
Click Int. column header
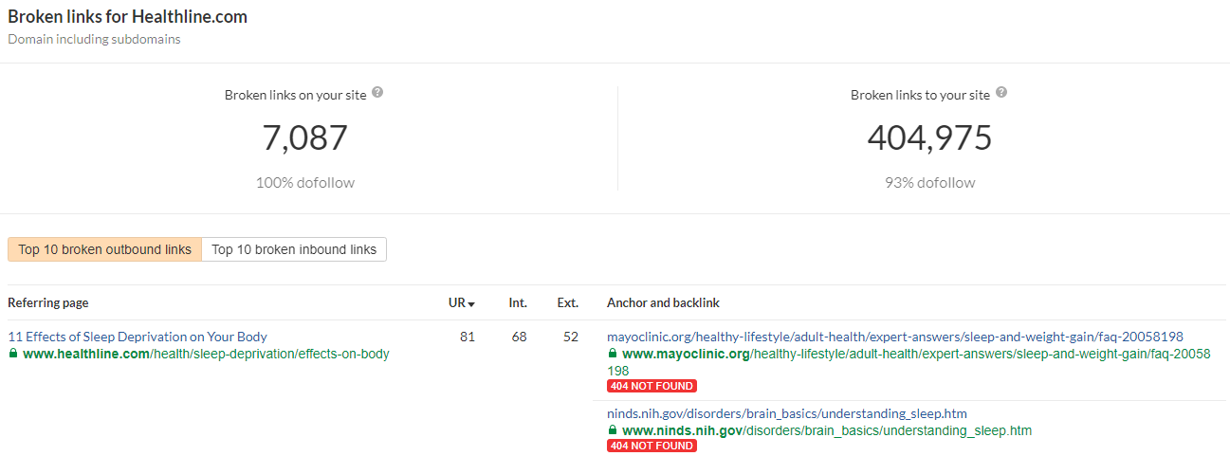tap(518, 303)
